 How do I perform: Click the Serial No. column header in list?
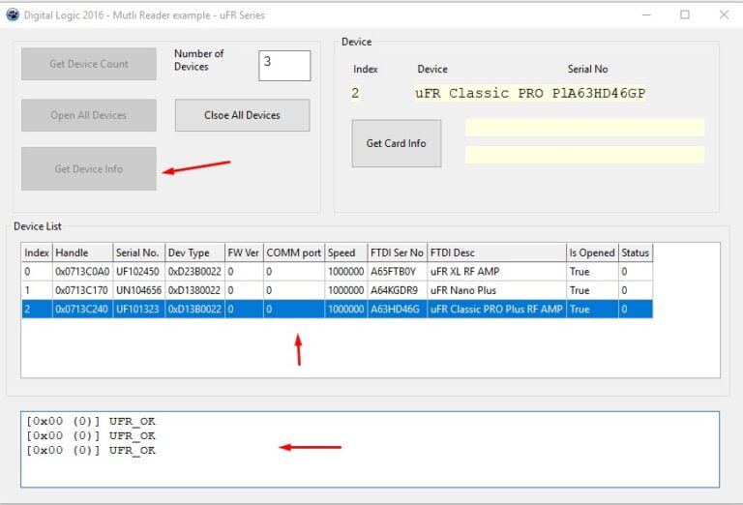(139, 252)
